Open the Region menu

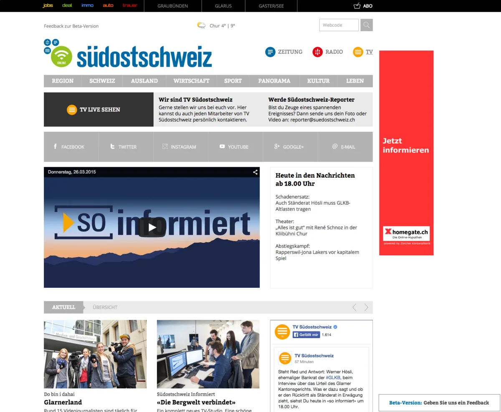63,81
